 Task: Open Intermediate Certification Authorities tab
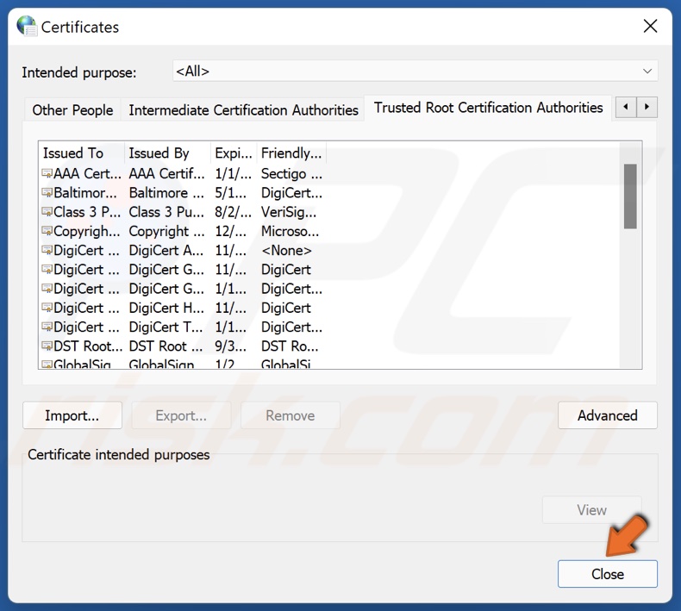tap(243, 109)
